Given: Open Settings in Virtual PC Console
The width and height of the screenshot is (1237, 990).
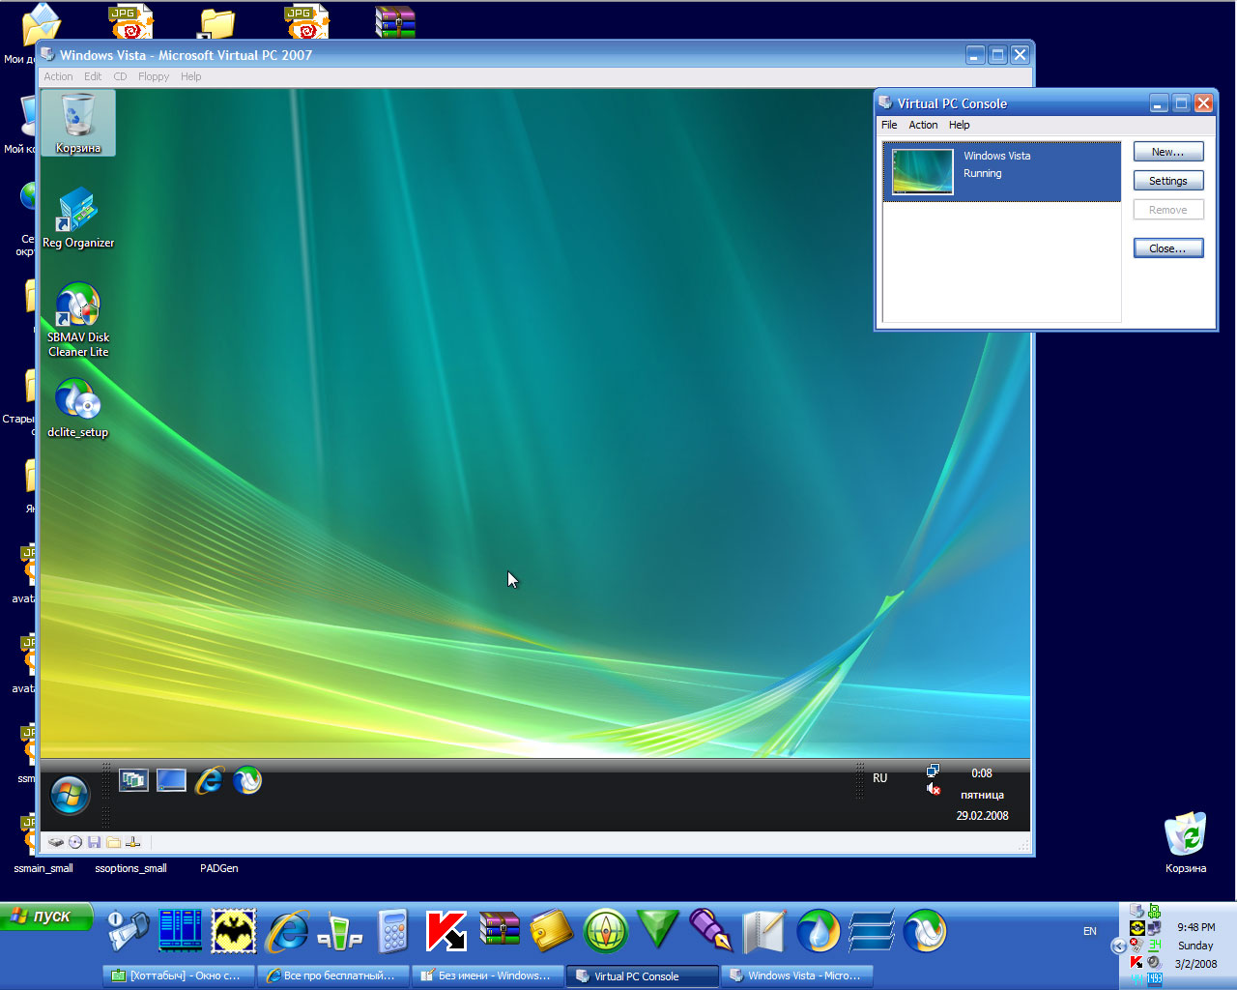Looking at the screenshot, I should (x=1167, y=181).
